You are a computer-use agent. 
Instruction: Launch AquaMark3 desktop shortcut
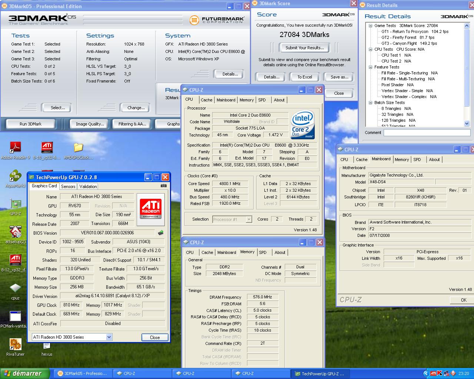tap(15, 175)
